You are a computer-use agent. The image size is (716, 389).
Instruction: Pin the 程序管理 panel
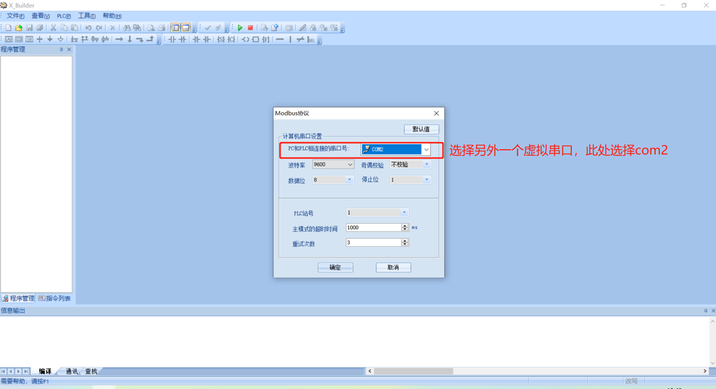point(61,49)
